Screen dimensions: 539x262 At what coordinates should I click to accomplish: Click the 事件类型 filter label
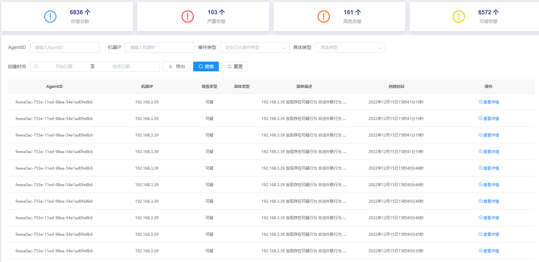coord(207,47)
